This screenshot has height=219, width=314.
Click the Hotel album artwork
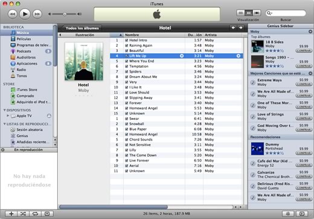point(84,62)
